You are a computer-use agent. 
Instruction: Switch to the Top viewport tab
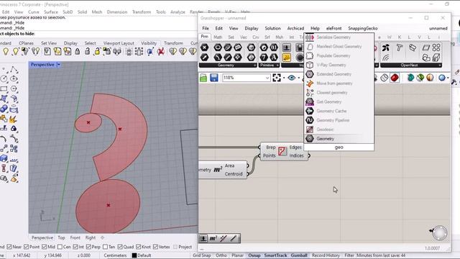point(61,237)
